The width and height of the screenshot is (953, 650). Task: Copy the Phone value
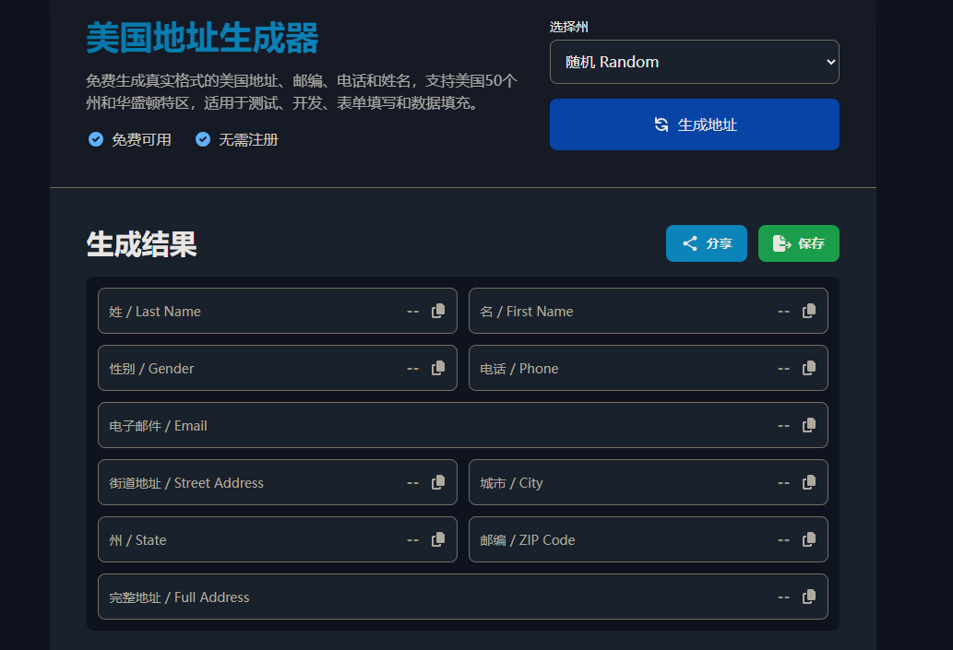809,368
